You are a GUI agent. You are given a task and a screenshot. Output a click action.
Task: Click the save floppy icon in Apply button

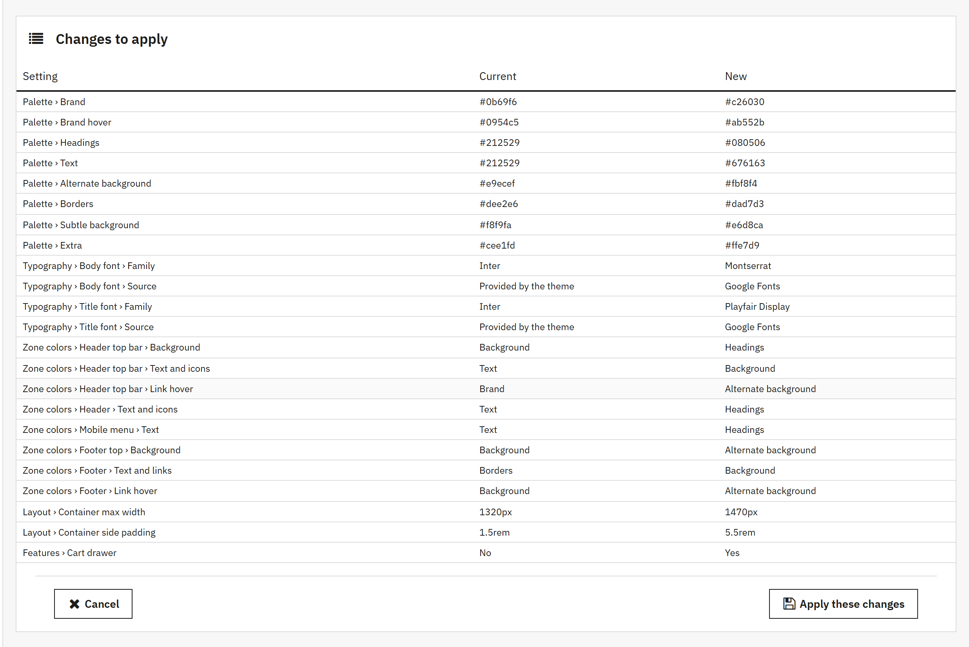click(x=789, y=603)
